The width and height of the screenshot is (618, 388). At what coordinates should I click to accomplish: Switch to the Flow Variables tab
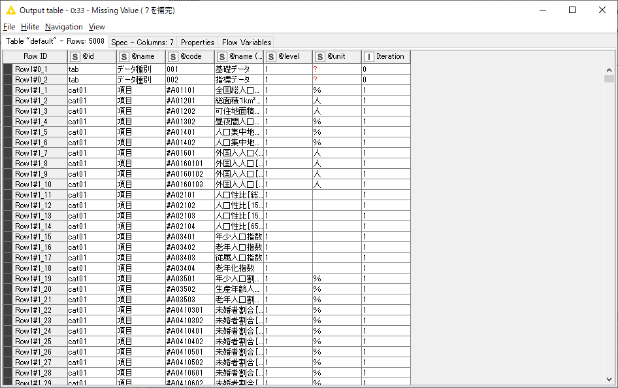246,43
